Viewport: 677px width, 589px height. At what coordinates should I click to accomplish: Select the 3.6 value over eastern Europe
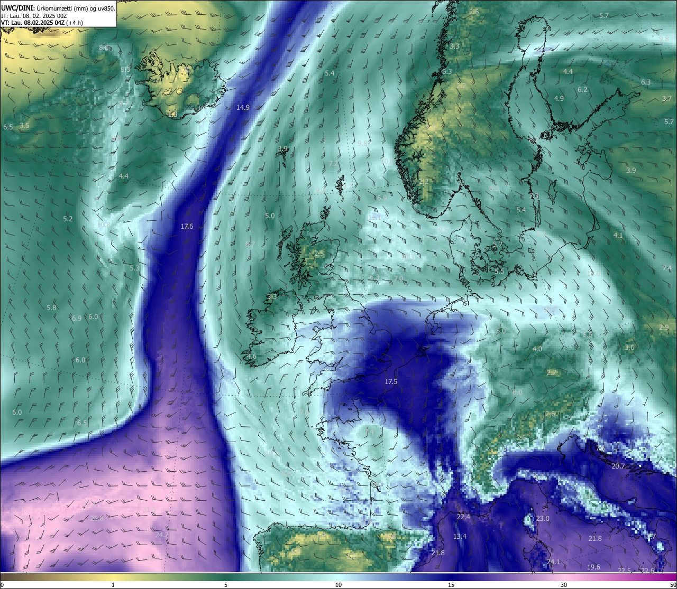pyautogui.click(x=629, y=347)
